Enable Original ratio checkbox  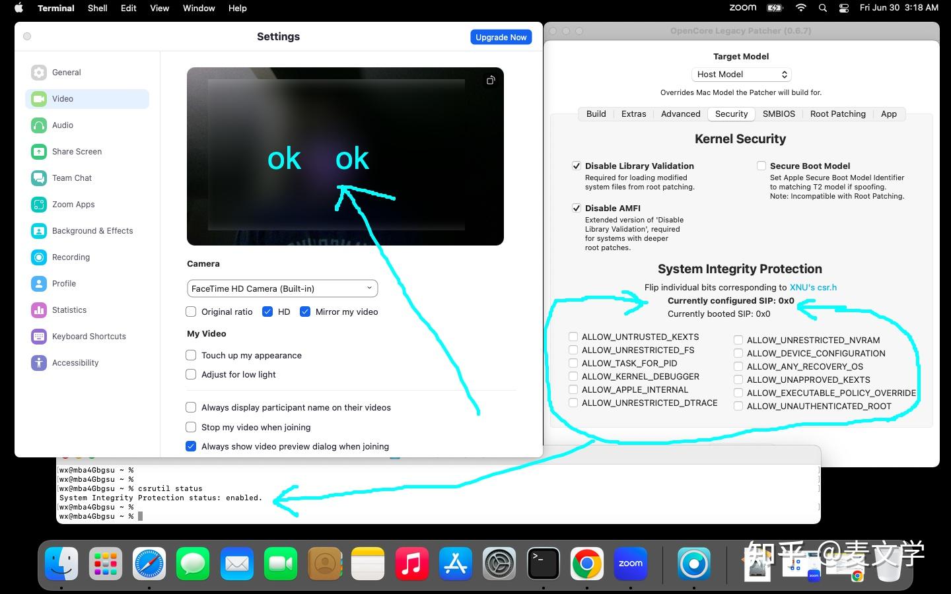(x=191, y=312)
